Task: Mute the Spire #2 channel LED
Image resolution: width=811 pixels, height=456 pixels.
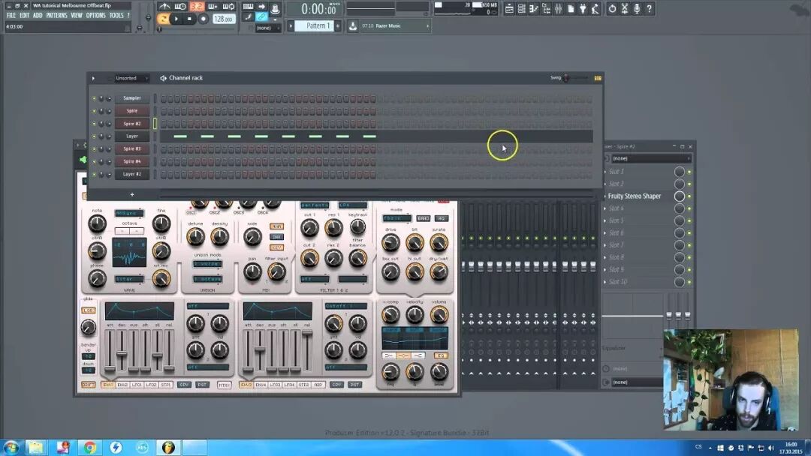Action: pyautogui.click(x=94, y=124)
